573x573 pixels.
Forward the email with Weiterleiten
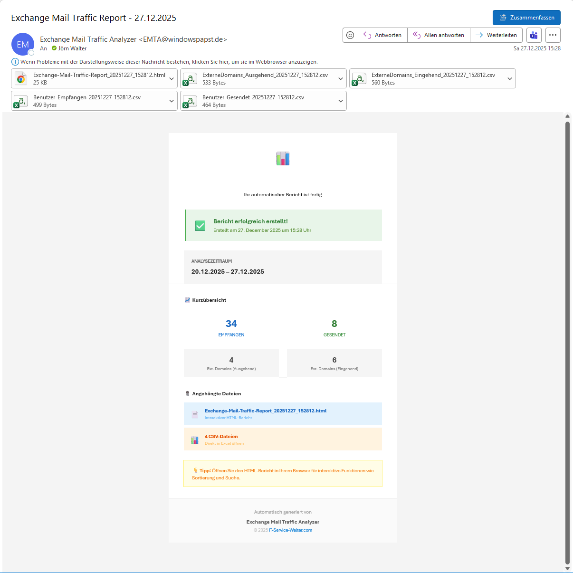pos(496,35)
